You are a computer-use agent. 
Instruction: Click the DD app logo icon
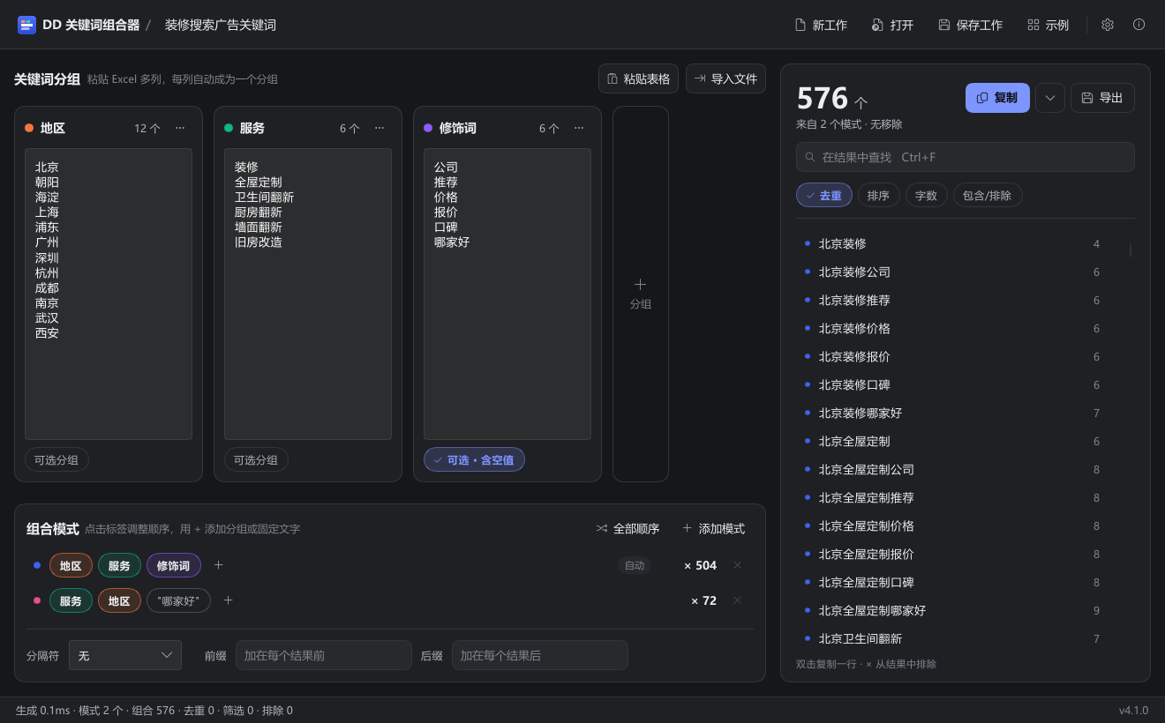26,25
